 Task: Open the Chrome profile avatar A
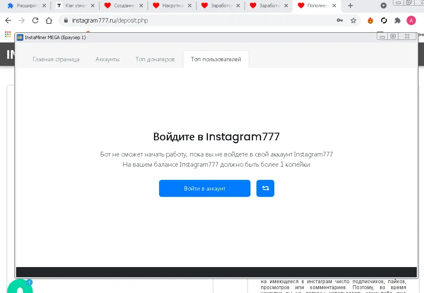click(411, 20)
